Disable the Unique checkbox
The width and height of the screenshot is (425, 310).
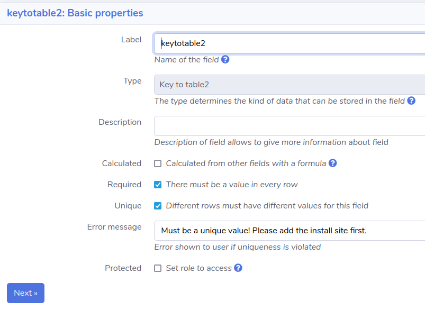click(x=158, y=206)
